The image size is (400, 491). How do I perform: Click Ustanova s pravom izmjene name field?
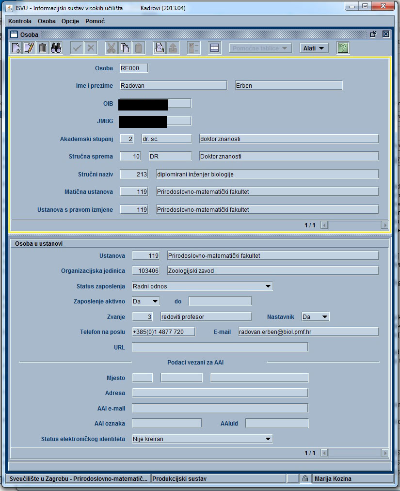pos(267,209)
